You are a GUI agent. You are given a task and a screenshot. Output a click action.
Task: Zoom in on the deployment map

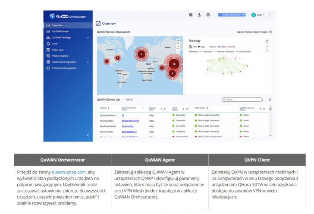pos(178,46)
